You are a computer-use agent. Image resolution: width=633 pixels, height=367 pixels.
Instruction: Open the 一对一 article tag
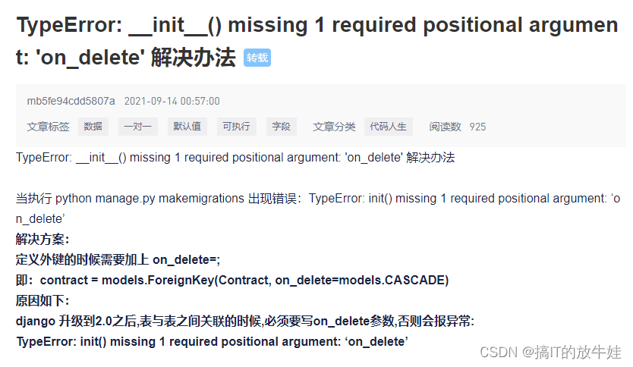pyautogui.click(x=137, y=127)
